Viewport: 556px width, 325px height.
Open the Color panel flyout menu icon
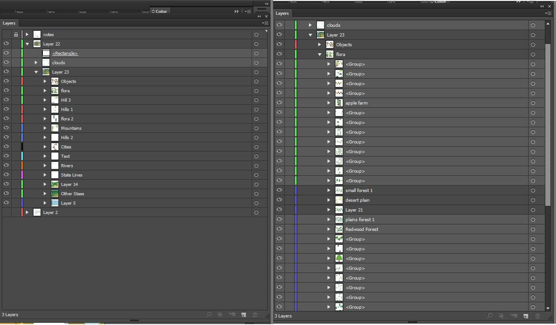[x=247, y=11]
